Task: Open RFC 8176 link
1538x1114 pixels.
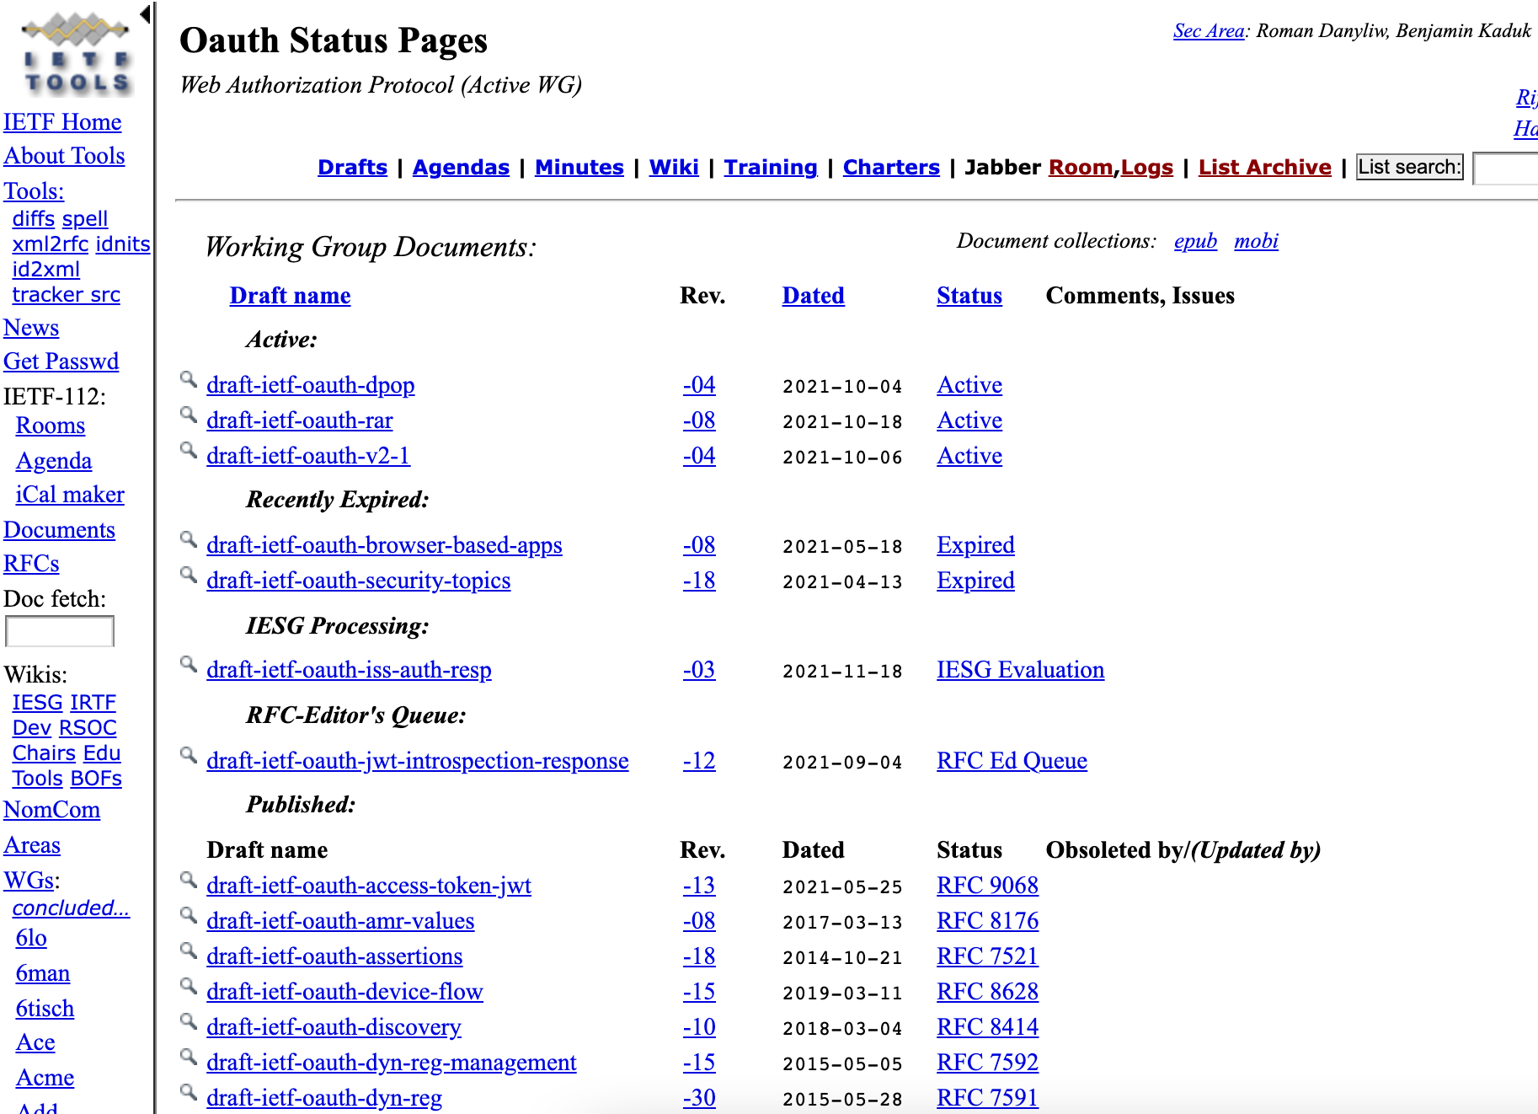Action: [988, 921]
